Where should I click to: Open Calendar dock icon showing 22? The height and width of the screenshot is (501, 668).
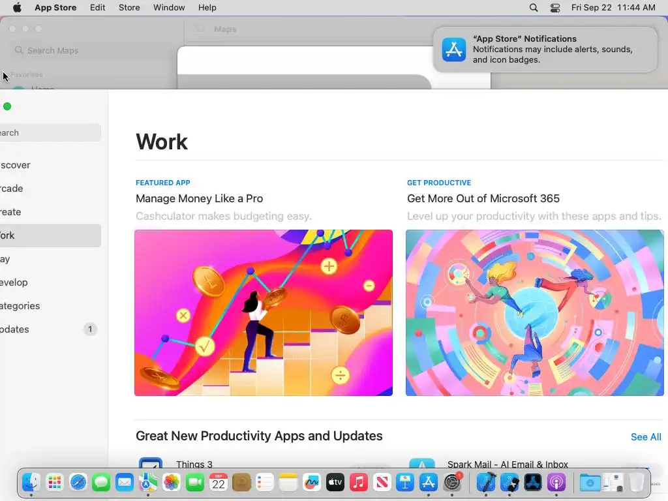(218, 483)
